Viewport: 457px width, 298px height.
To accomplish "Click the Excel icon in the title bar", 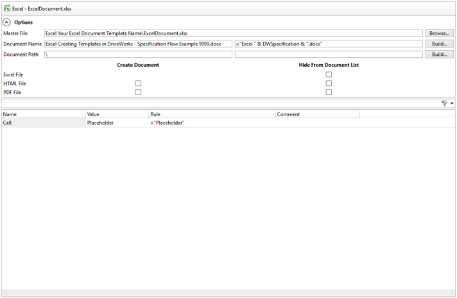I will pos(7,8).
